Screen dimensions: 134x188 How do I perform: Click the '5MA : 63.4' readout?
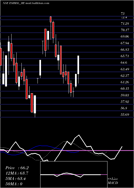[x=16, y=179]
